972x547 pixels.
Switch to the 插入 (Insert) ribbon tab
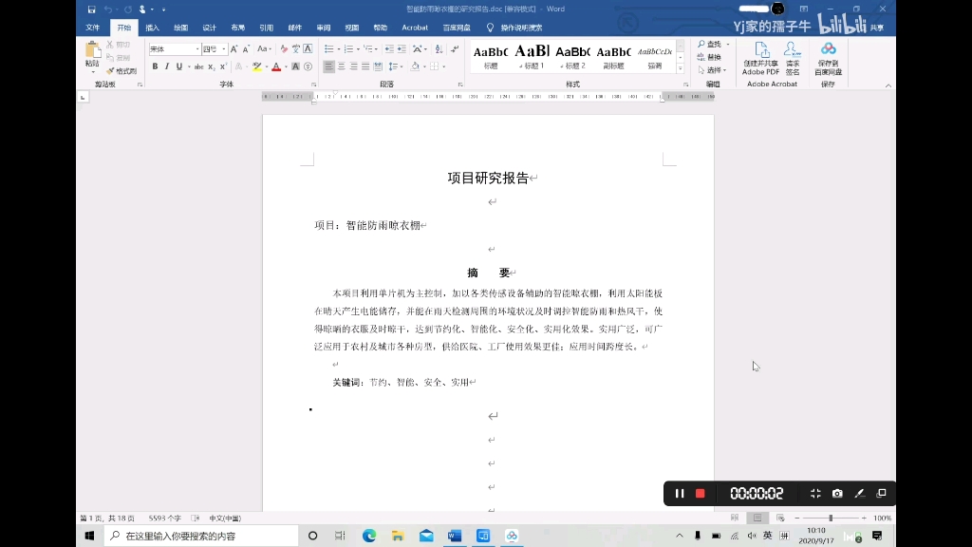152,28
